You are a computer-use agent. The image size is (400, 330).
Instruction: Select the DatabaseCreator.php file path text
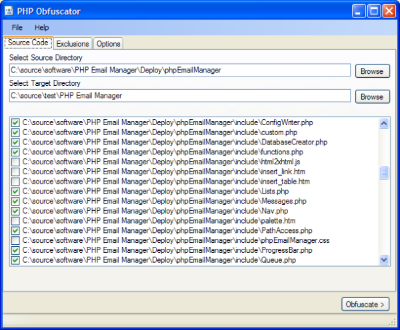tap(175, 142)
